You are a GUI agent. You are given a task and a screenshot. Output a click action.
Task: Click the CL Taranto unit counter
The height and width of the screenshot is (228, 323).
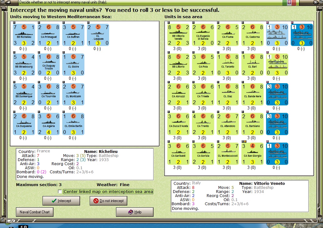(228, 65)
